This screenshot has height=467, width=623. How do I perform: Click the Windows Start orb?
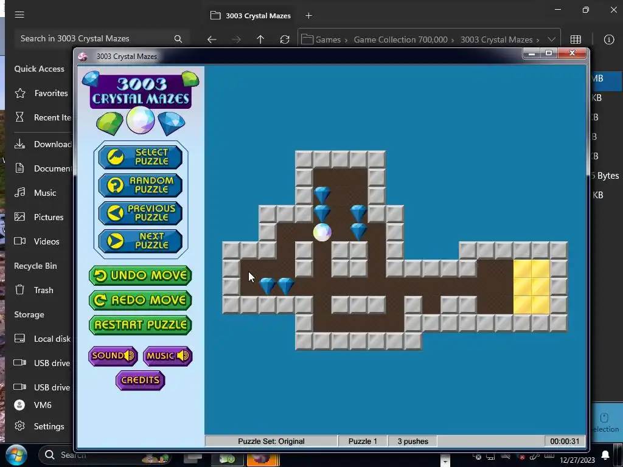(16, 455)
